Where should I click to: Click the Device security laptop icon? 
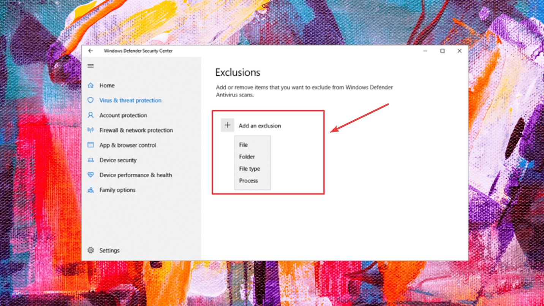click(x=90, y=160)
